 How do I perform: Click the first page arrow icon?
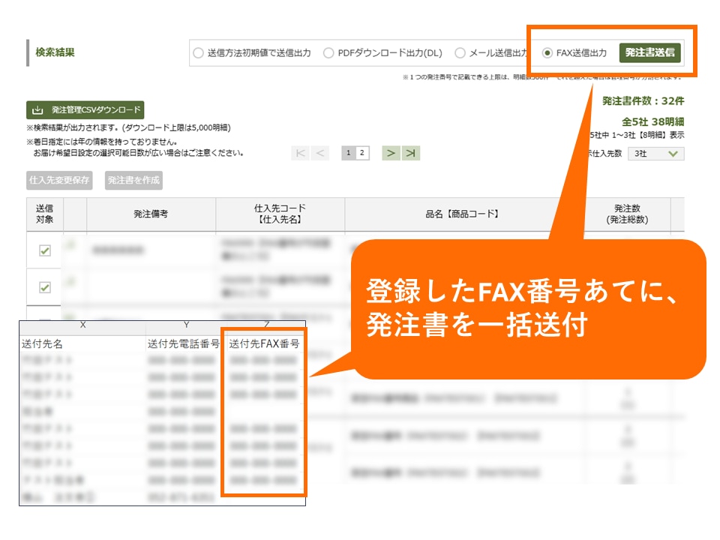(x=301, y=154)
